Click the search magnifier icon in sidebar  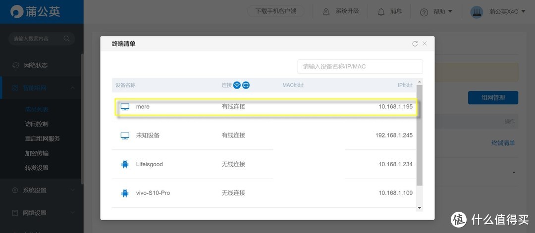click(66, 39)
